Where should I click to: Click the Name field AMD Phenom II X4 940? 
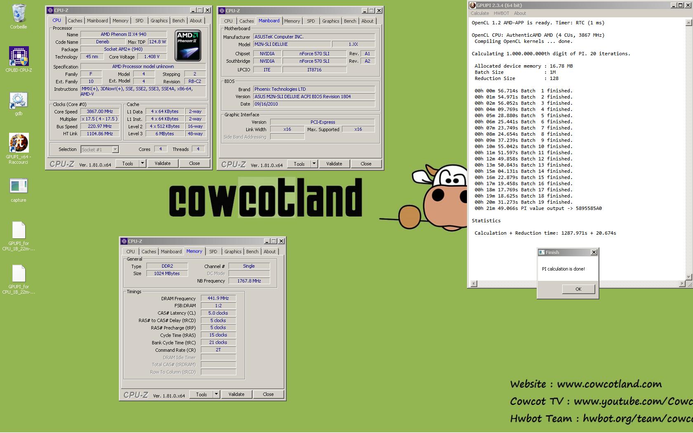pos(123,34)
